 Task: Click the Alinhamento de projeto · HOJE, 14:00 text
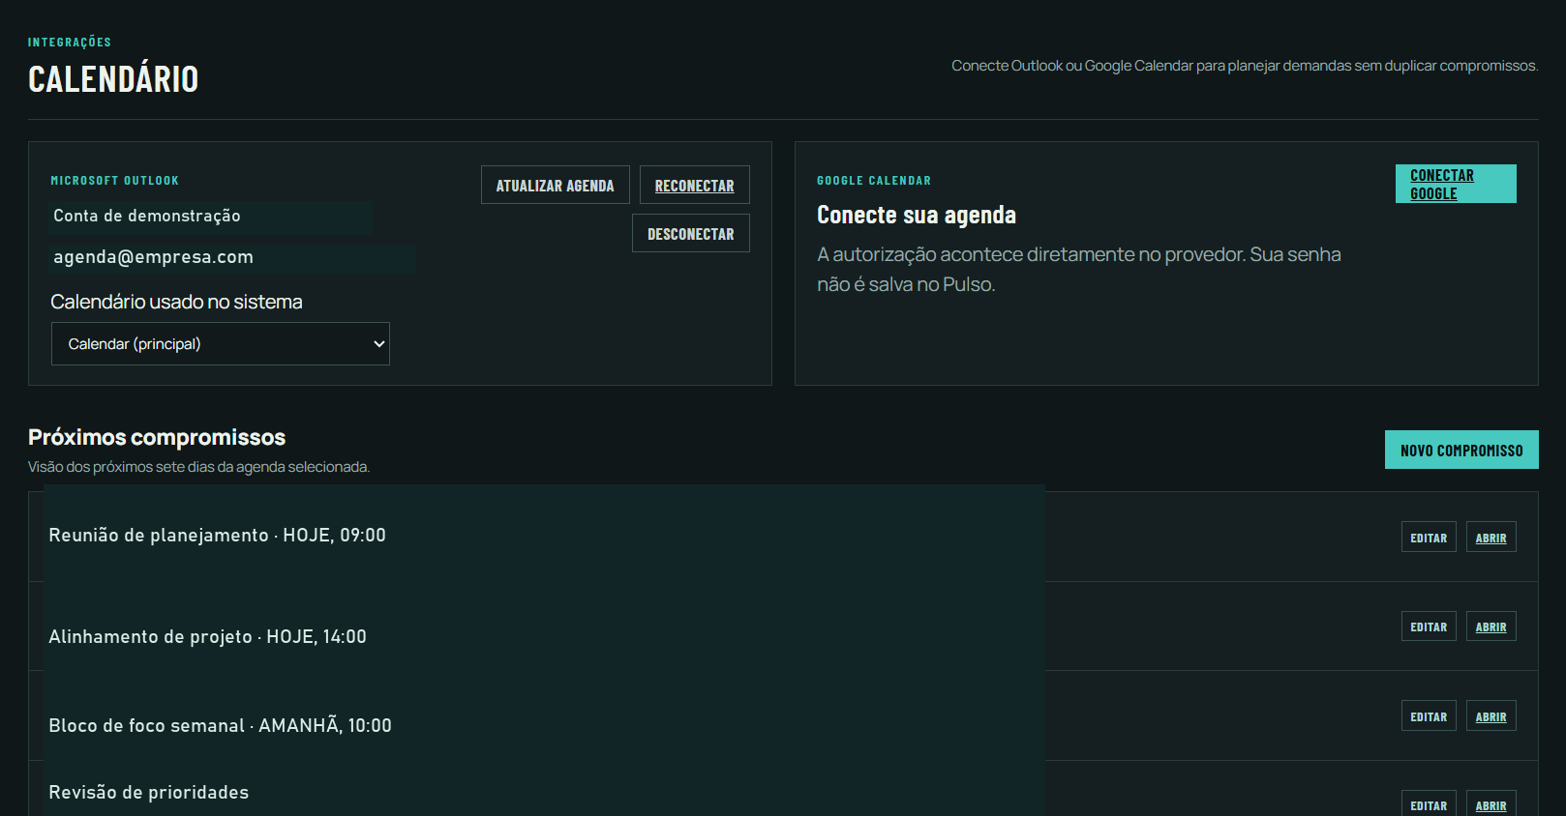pos(208,636)
